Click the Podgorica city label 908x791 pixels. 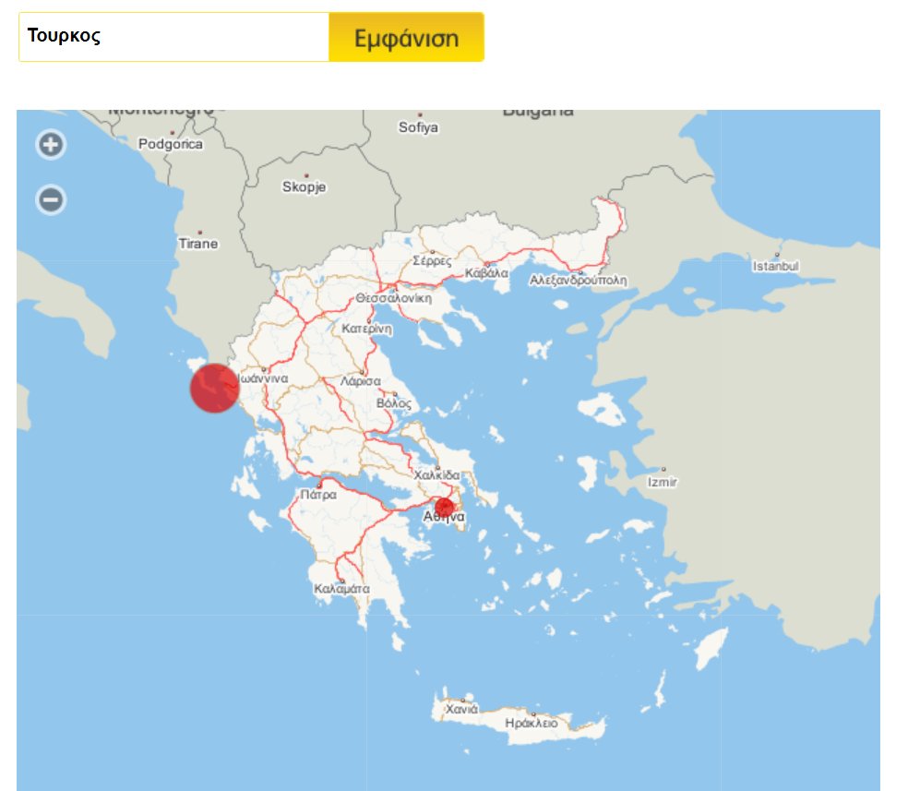170,144
